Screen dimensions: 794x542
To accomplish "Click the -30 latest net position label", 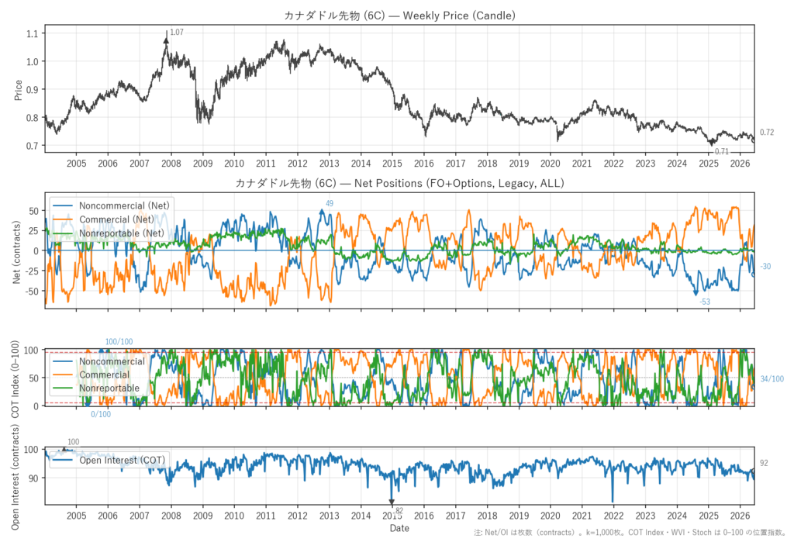I will 765,267.
